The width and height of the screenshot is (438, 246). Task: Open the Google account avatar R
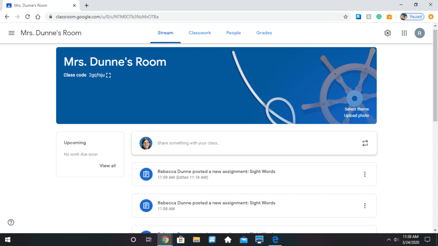420,33
